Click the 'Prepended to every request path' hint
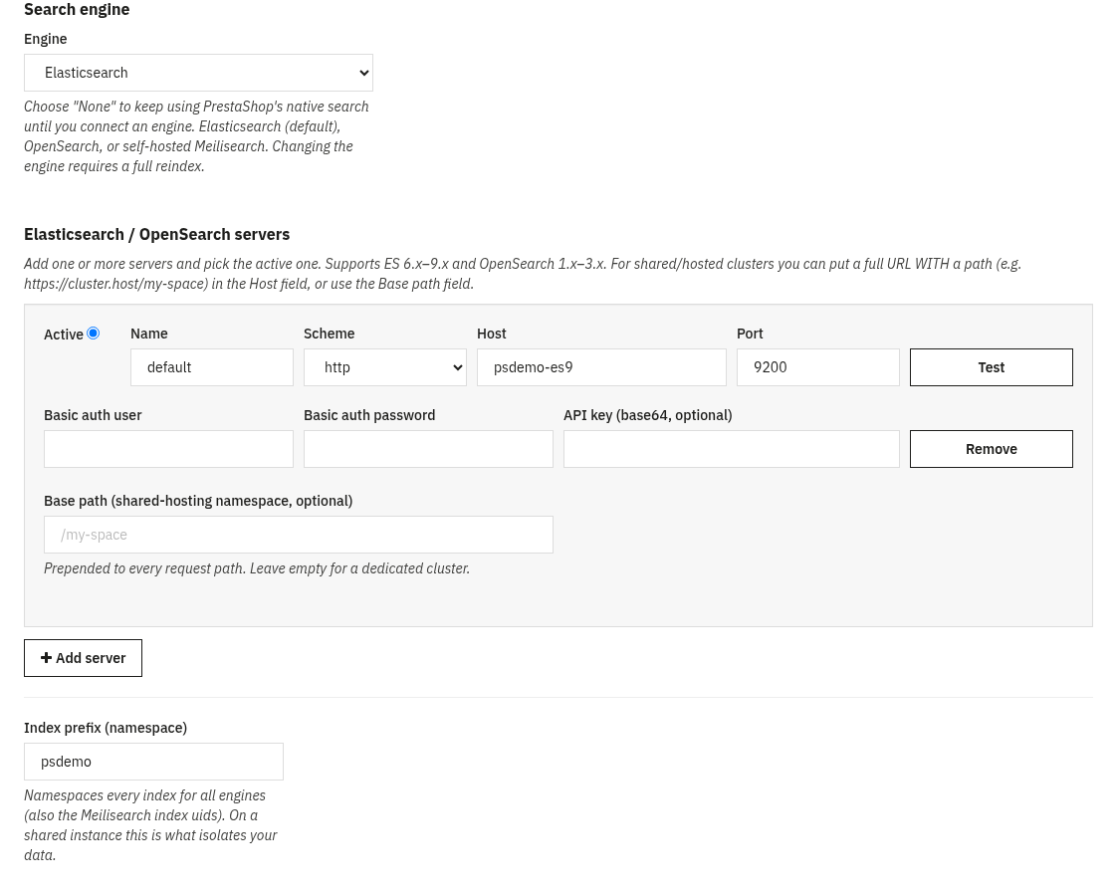 pos(257,568)
